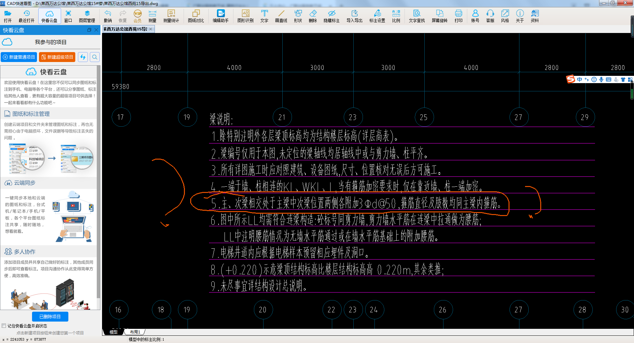Close the 莱西万达公馆西苑15号 drawing tab
The image size is (634, 343).
(151, 29)
